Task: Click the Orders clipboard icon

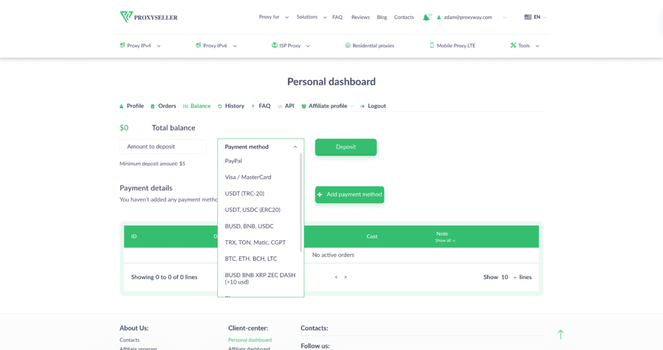Action: click(153, 107)
